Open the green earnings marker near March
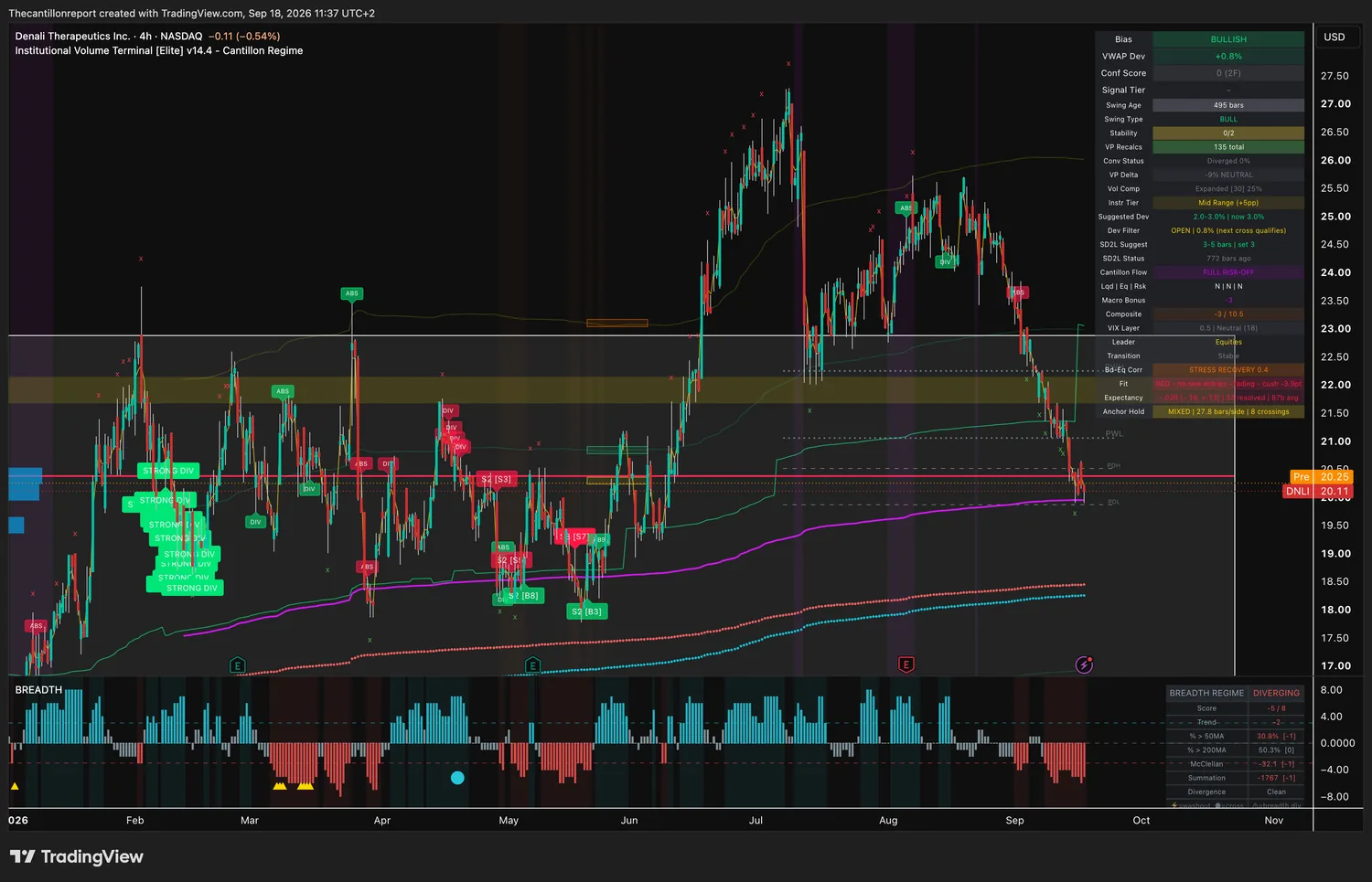1372x882 pixels. [x=238, y=665]
